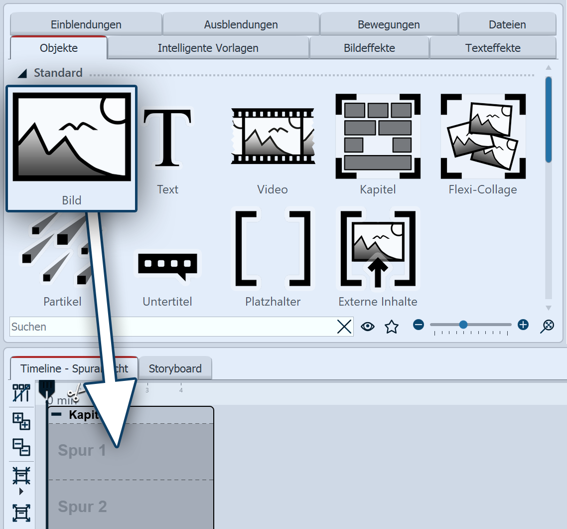Click the icon size slider handle
Screen dimensions: 567x529
click(x=463, y=325)
